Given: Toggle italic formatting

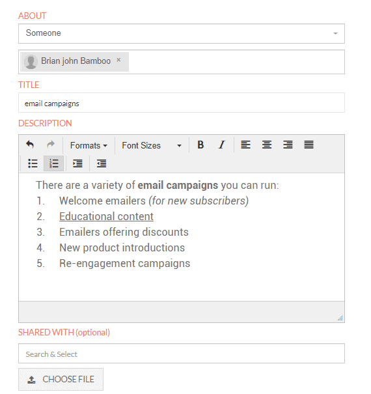Looking at the screenshot, I should pos(221,145).
